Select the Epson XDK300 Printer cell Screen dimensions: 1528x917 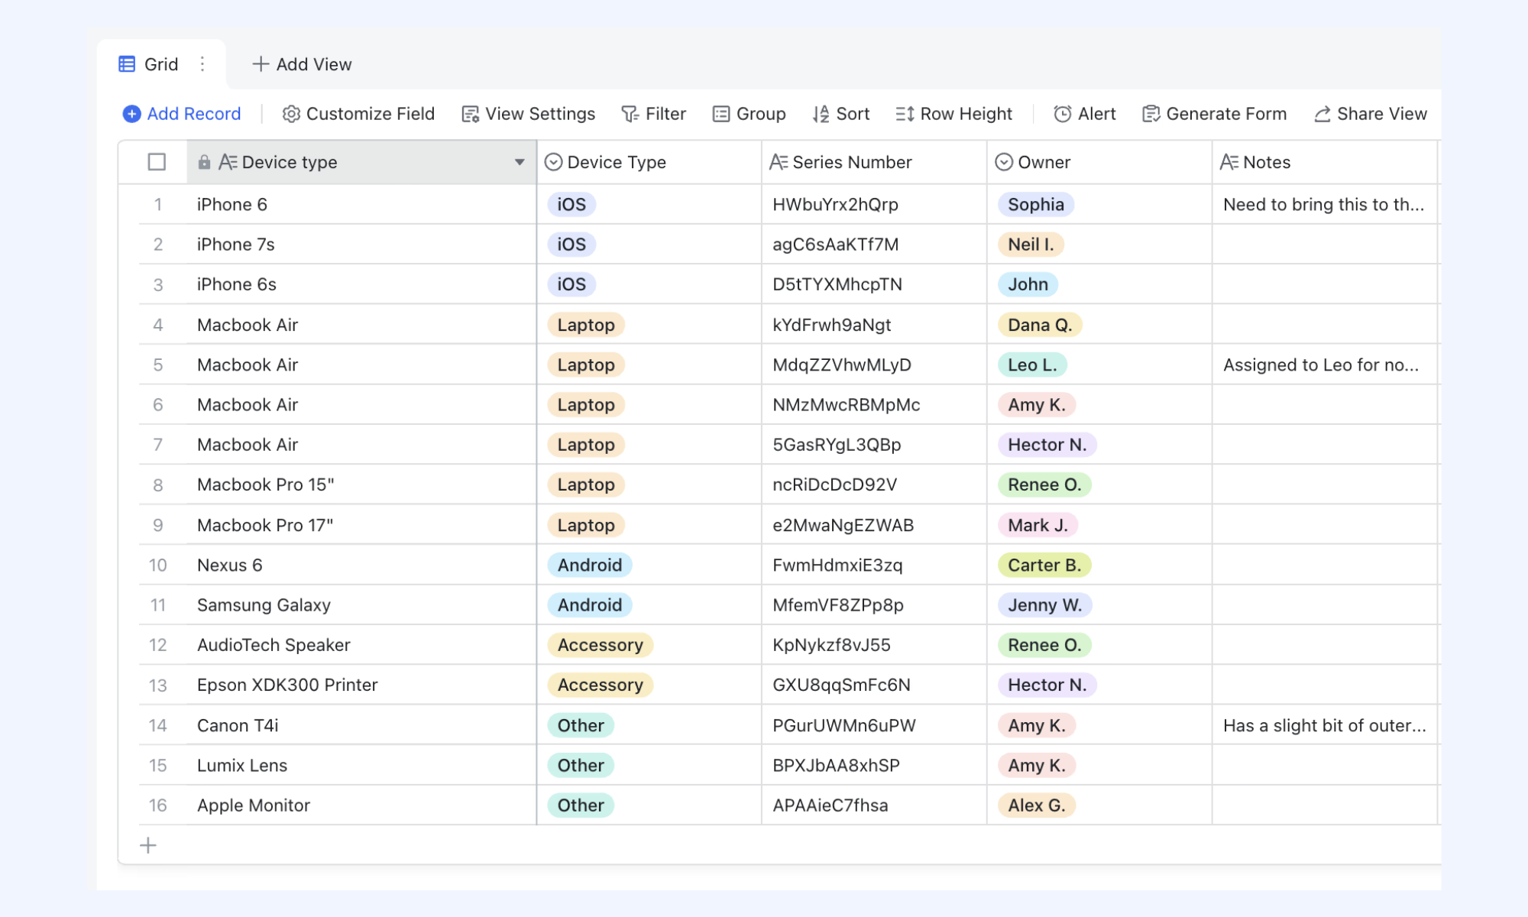(x=361, y=685)
